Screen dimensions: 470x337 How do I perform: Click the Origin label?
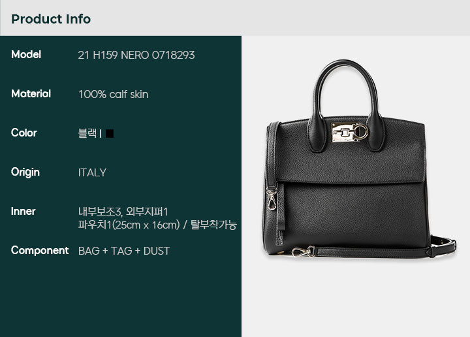[x=25, y=172]
